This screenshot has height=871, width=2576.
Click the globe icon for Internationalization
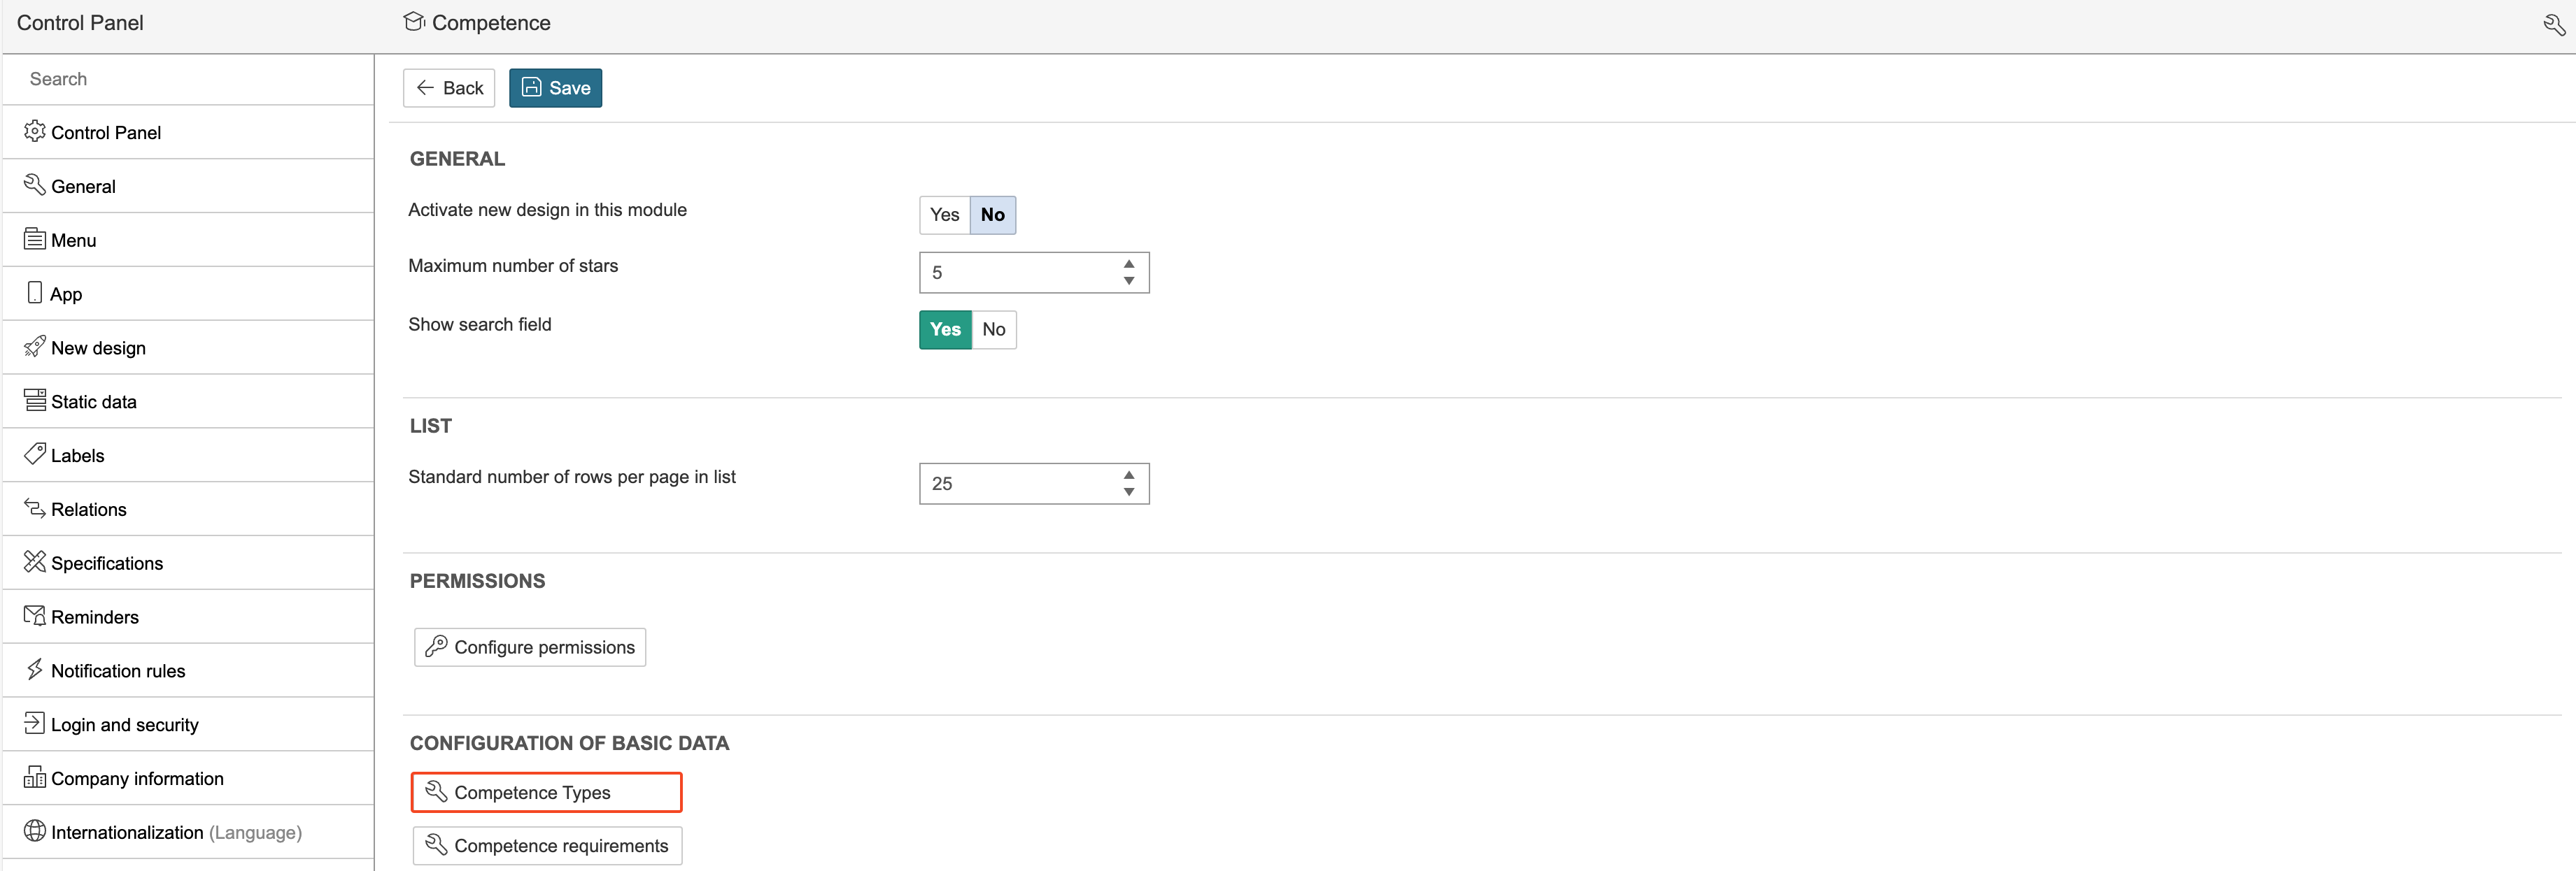[35, 831]
